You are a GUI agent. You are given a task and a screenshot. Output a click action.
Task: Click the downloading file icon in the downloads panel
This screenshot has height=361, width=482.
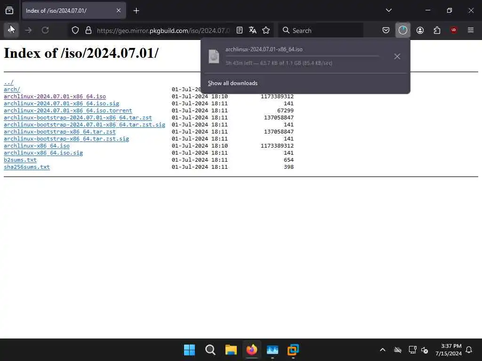(x=214, y=56)
